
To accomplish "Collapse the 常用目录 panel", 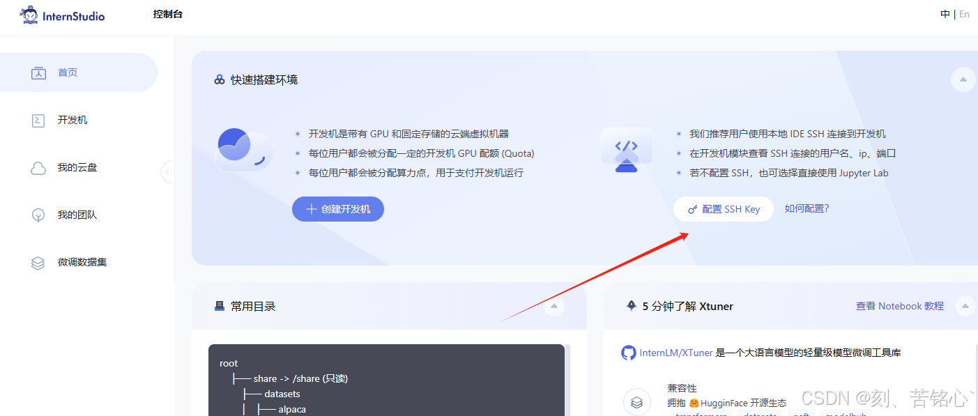I will pos(554,305).
